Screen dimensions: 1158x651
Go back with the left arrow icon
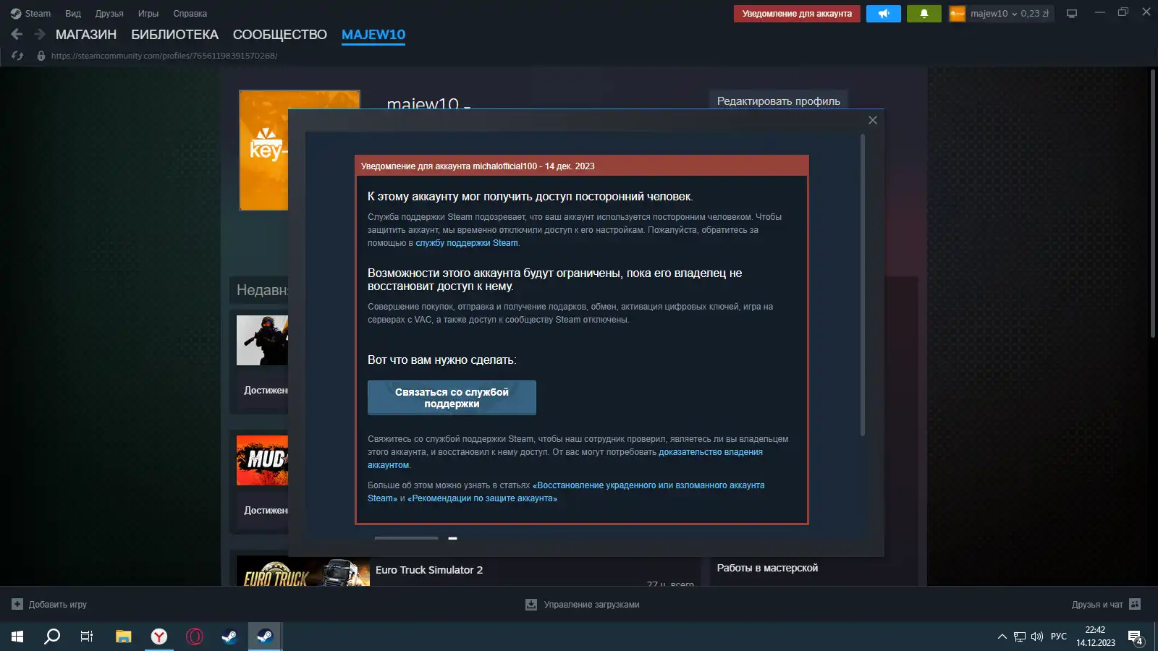(17, 34)
